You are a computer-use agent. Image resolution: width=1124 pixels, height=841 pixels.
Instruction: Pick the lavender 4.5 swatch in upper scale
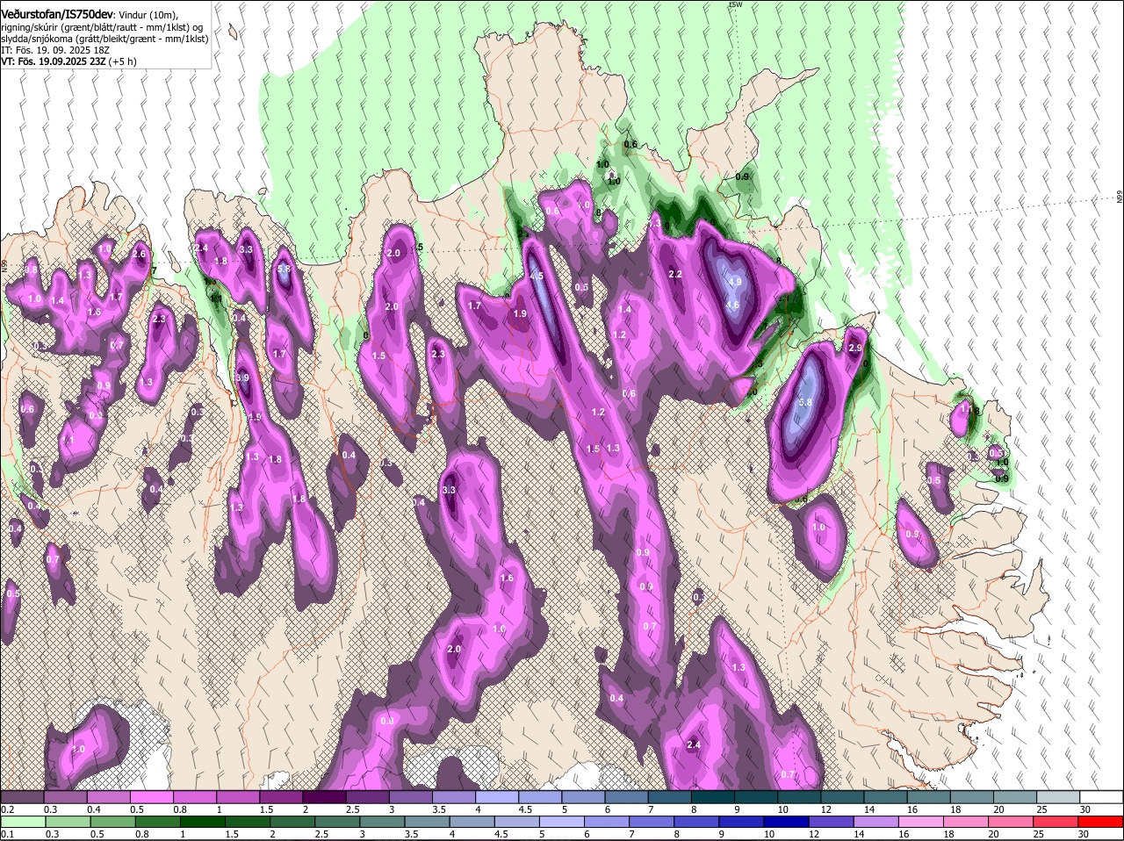(x=539, y=797)
